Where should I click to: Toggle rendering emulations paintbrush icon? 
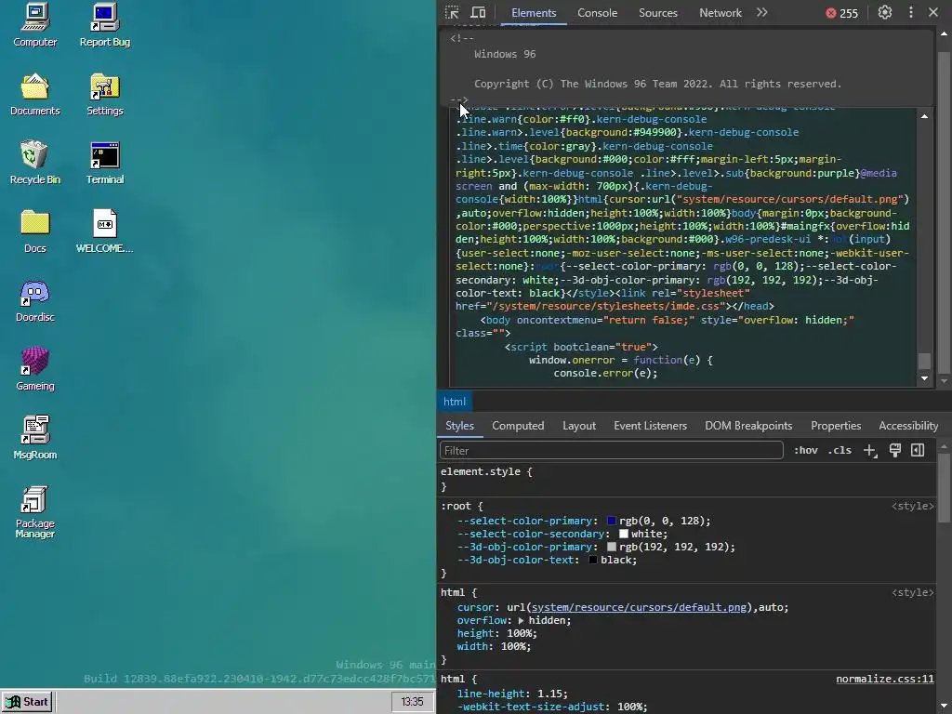tap(895, 451)
